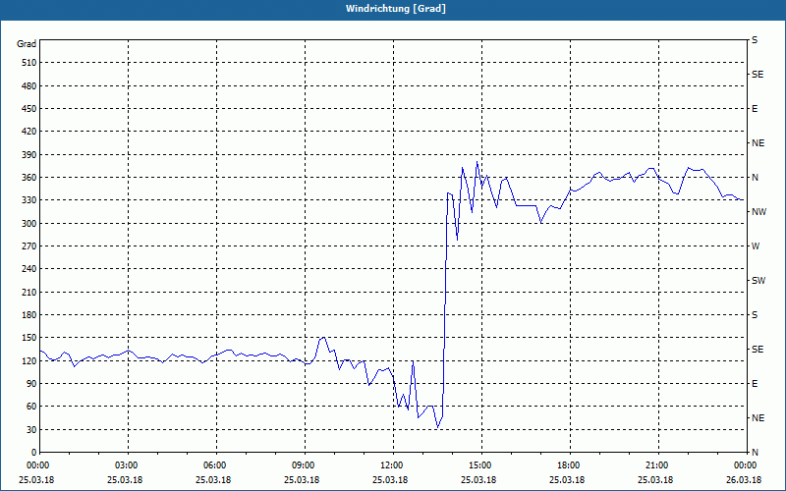This screenshot has width=786, height=491.
Task: Select the 420 y-axis tick label
Action: [29, 132]
